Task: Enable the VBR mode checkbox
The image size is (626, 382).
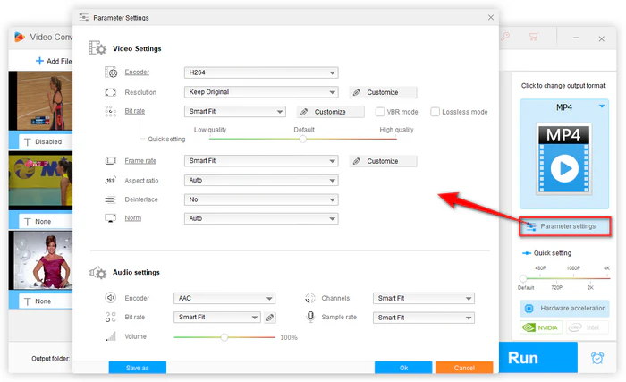Action: pyautogui.click(x=380, y=112)
